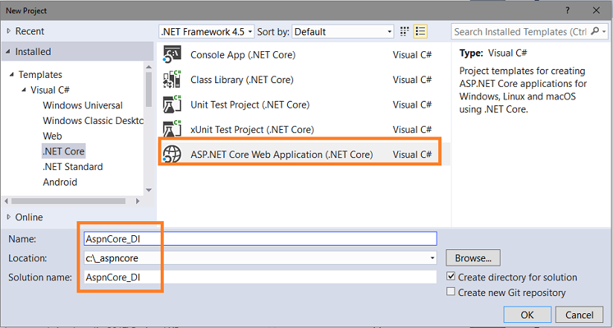Screen dimensions: 613x328
Task: Open the Sort by Default dropdown
Action: (x=342, y=32)
